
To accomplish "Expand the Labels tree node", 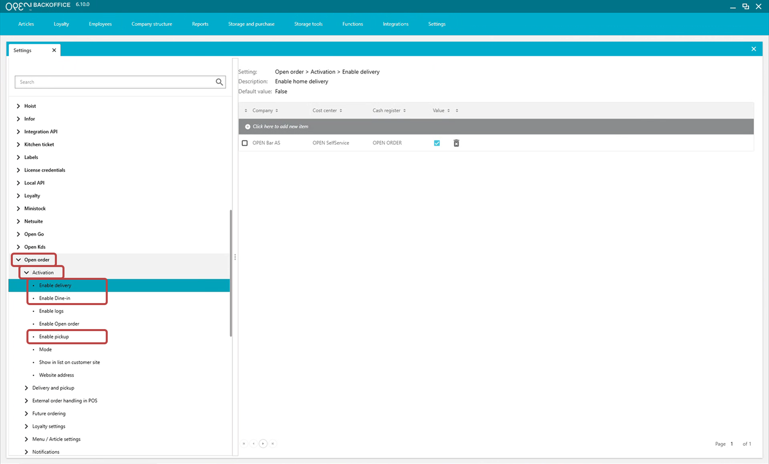I will tap(18, 157).
